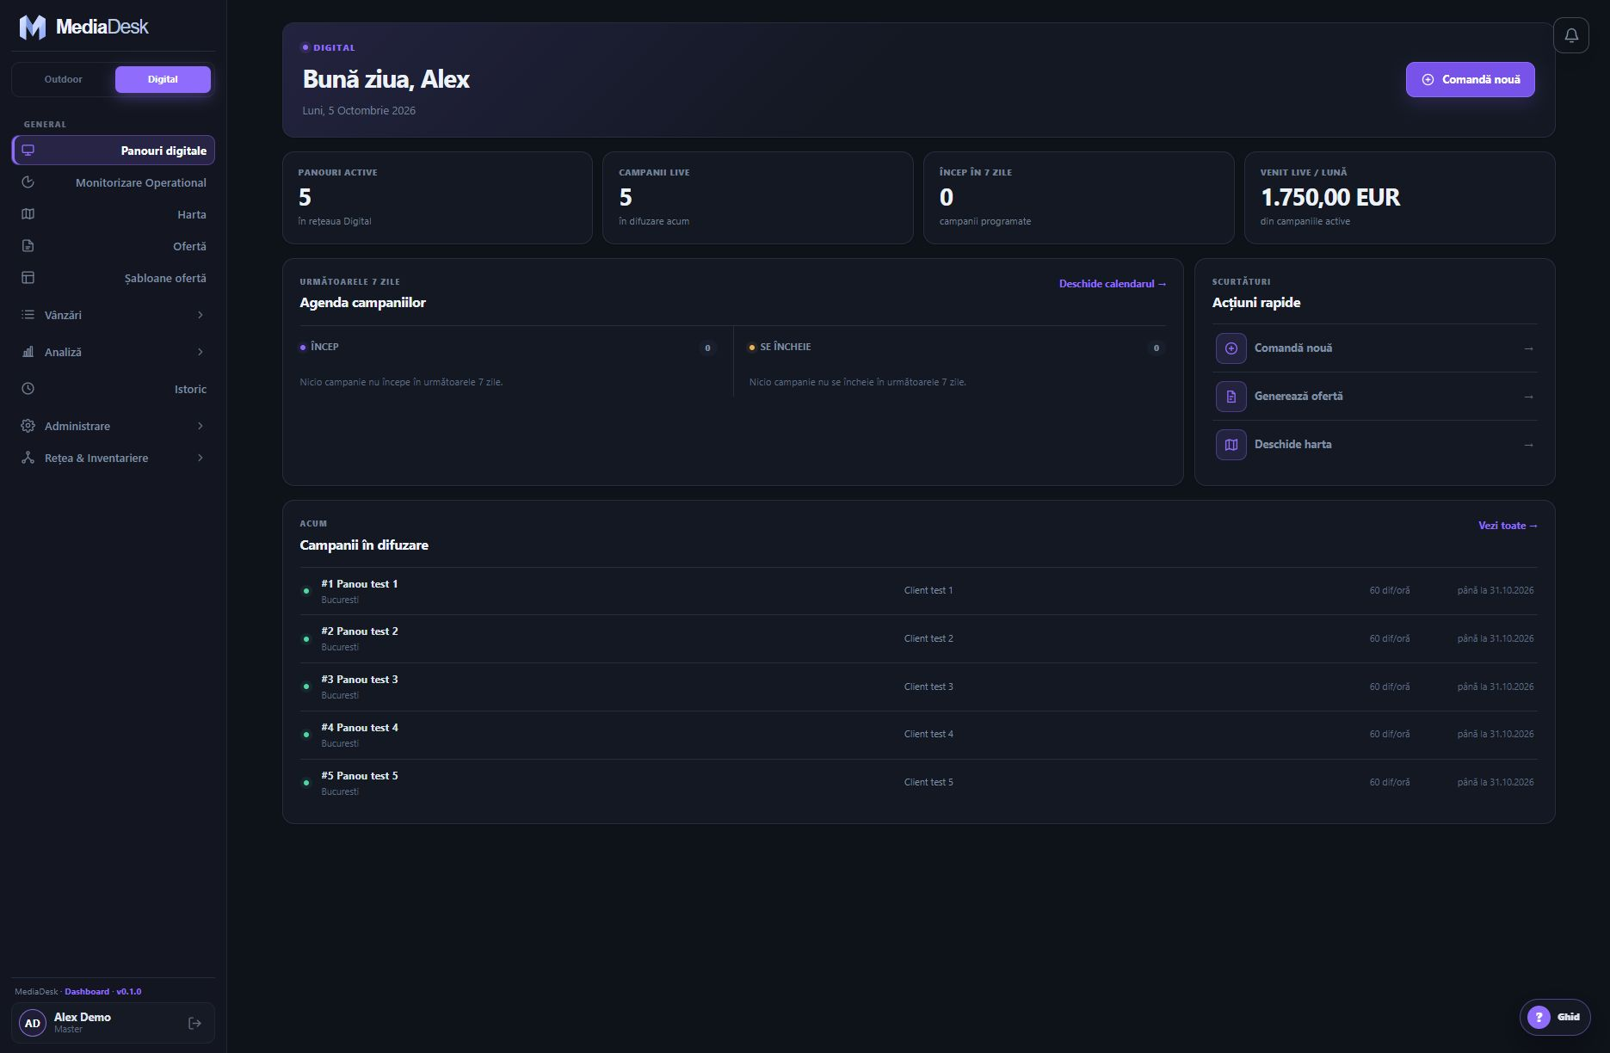Click the Generează ofertă document icon

pos(1231,397)
